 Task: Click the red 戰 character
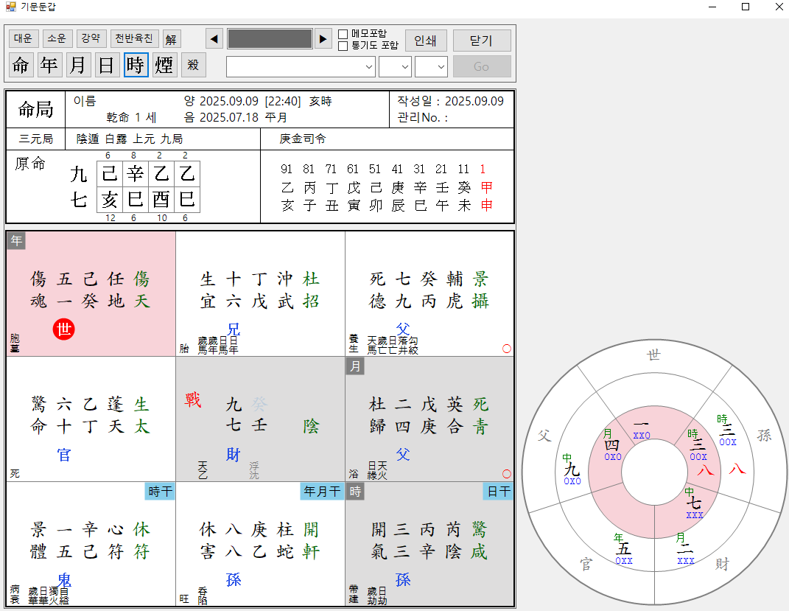[193, 399]
